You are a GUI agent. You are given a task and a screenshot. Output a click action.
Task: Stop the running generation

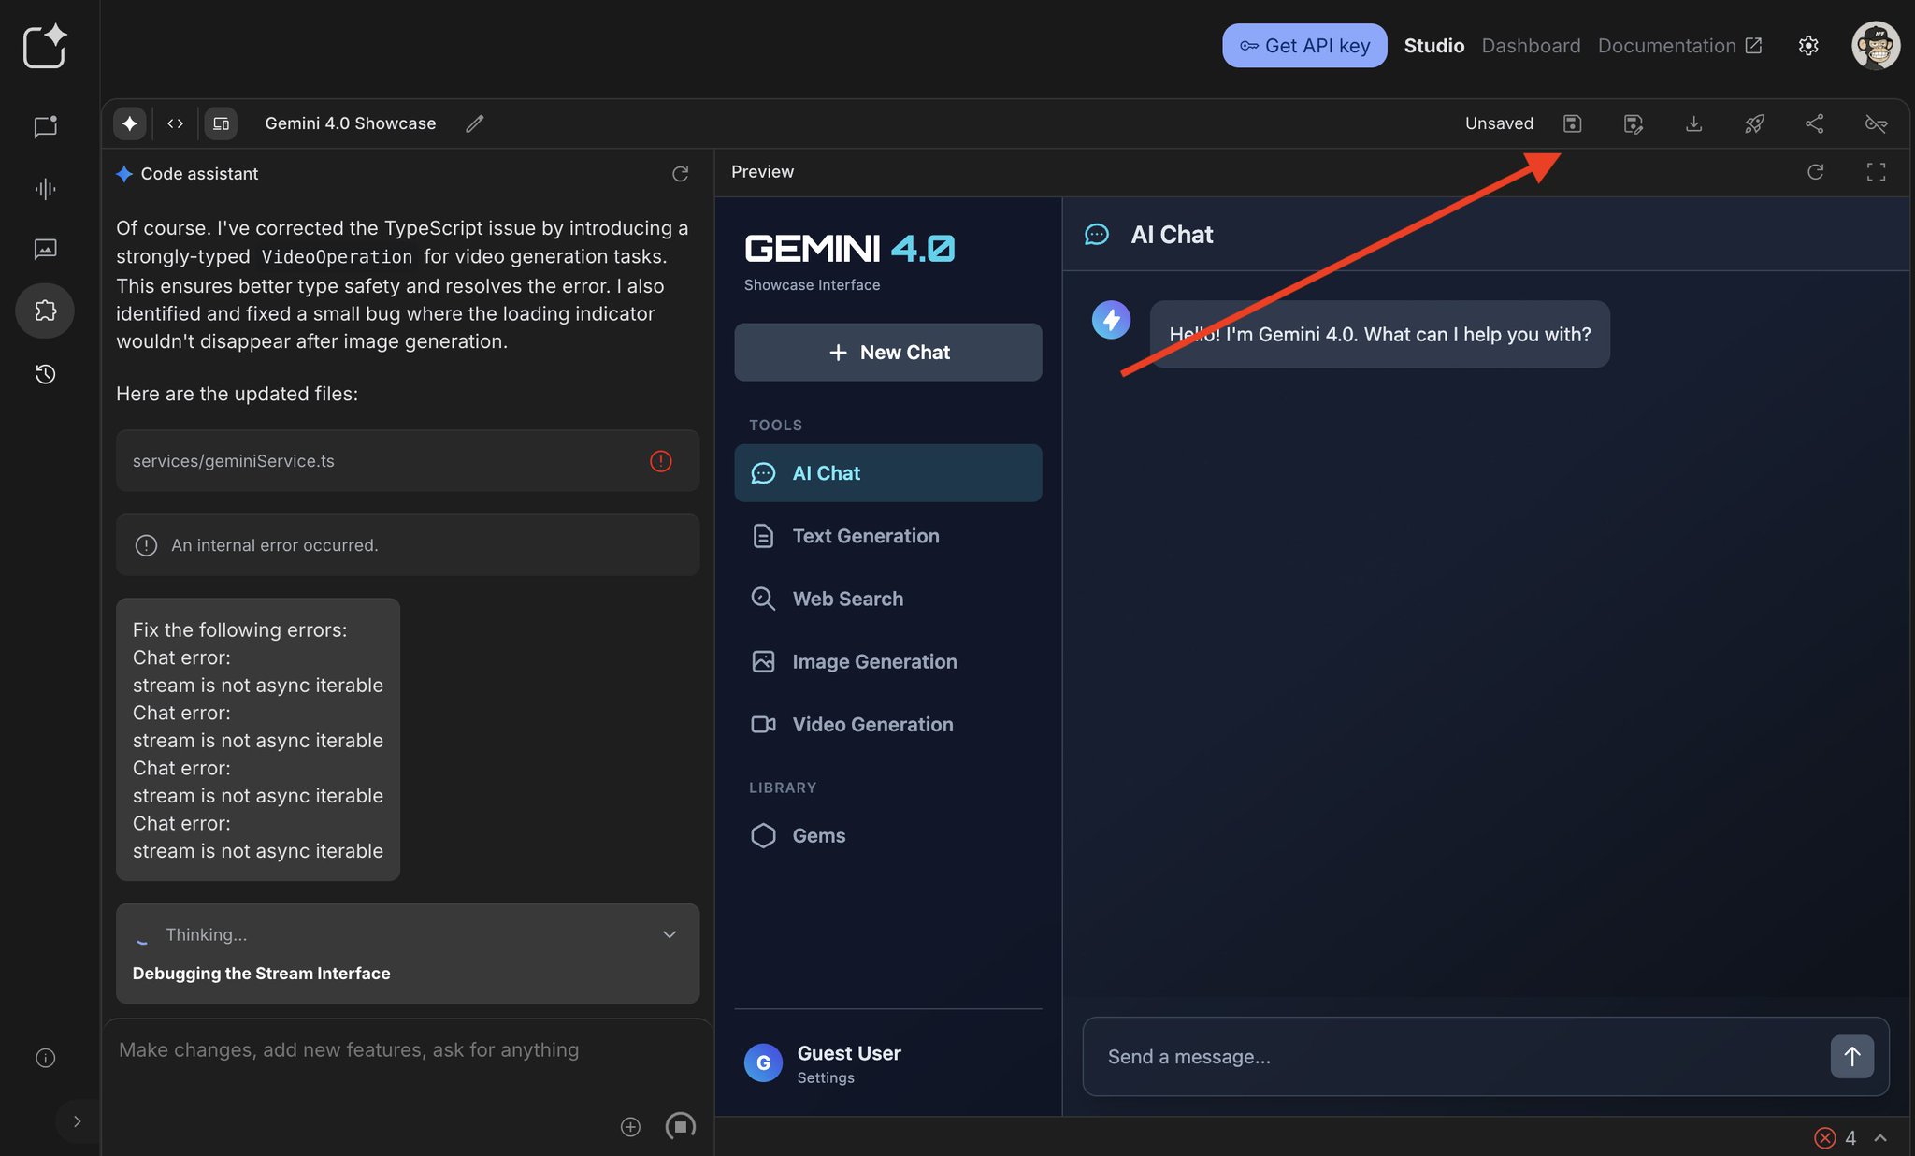coord(680,1126)
